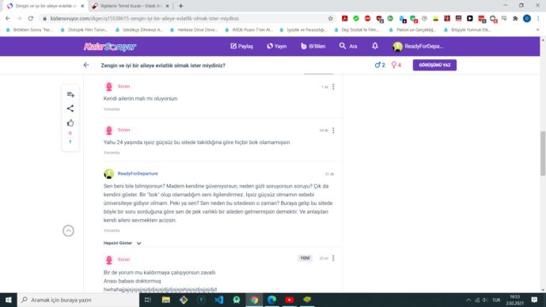Open Visual Studio Code from taskbar

pos(218,300)
